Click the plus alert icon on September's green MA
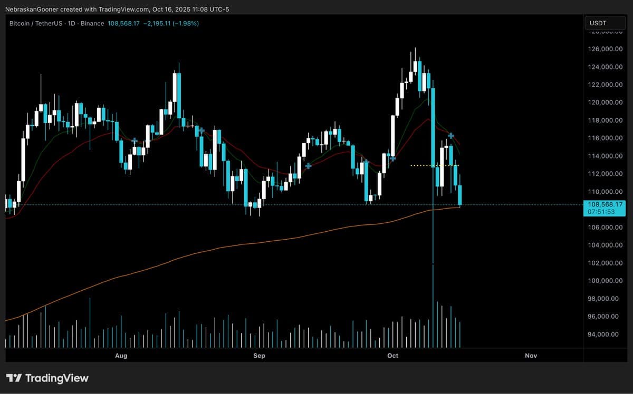Image resolution: width=633 pixels, height=394 pixels. coord(308,165)
